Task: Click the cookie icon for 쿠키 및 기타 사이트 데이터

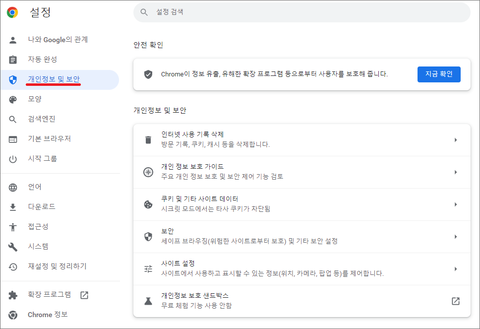Action: [x=148, y=204]
